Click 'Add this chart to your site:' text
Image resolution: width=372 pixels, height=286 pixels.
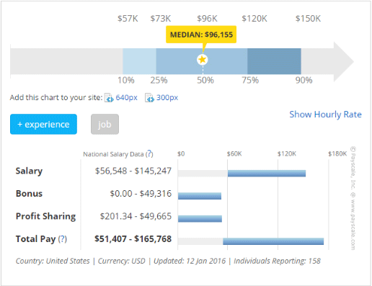[x=56, y=98]
